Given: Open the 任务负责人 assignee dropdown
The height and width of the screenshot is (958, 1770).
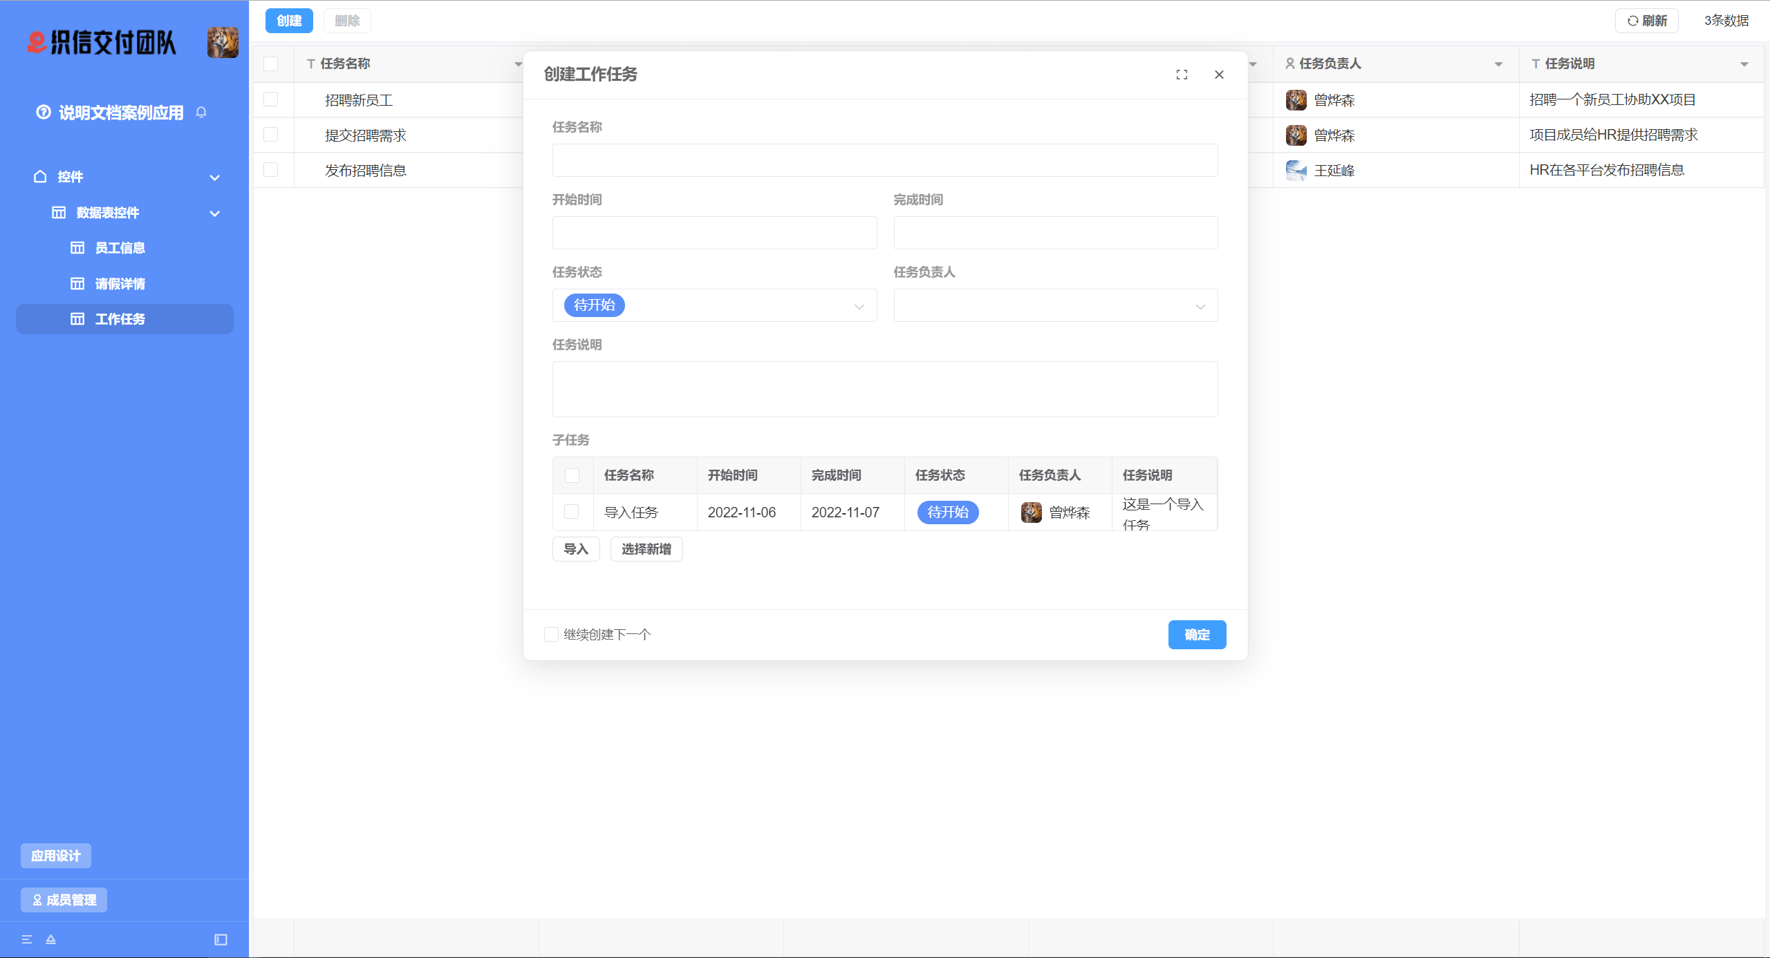Looking at the screenshot, I should point(1054,305).
